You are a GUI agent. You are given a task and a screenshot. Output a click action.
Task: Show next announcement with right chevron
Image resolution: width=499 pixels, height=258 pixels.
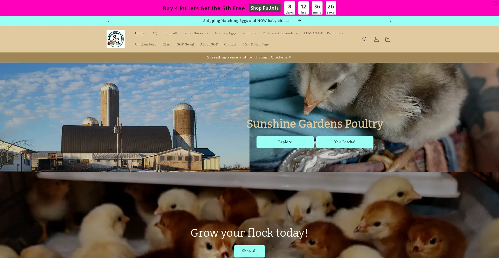390,21
